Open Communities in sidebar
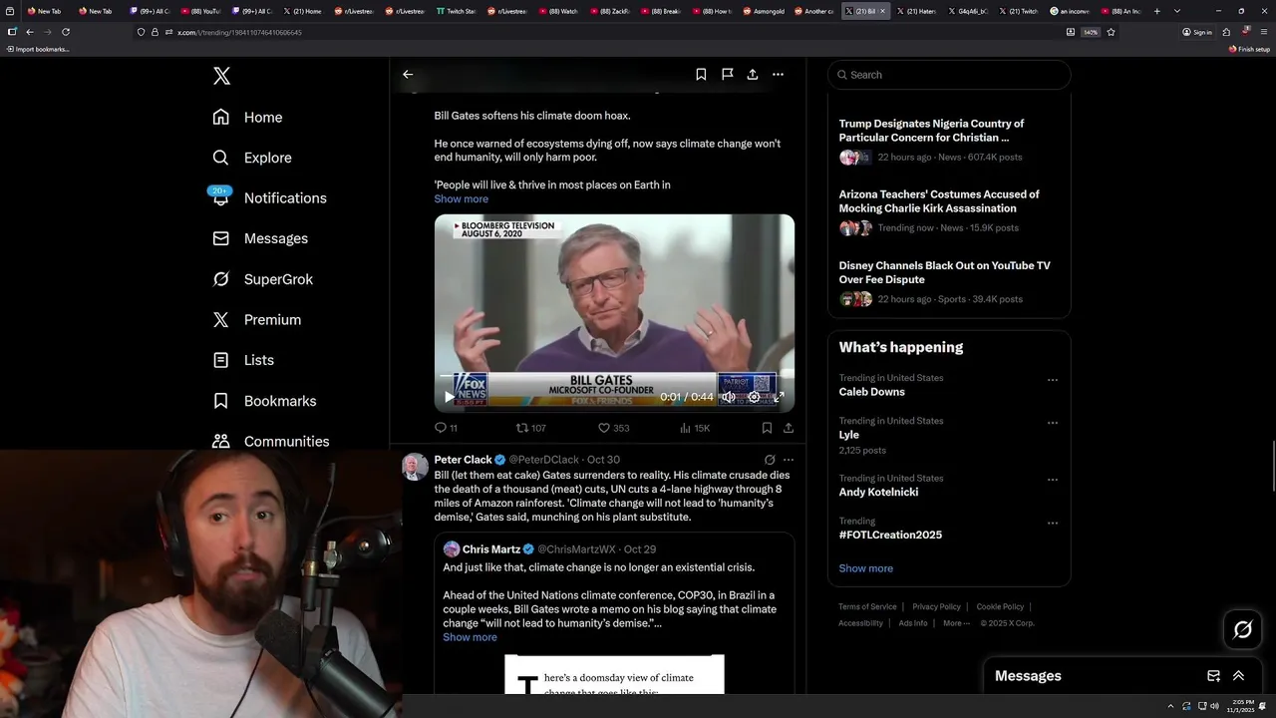 pyautogui.click(x=270, y=441)
